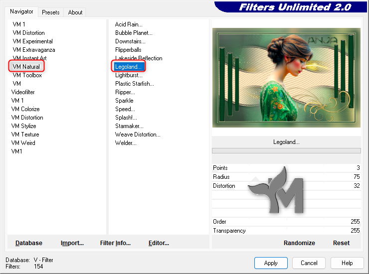Adjust the Radius slider

tap(286, 177)
